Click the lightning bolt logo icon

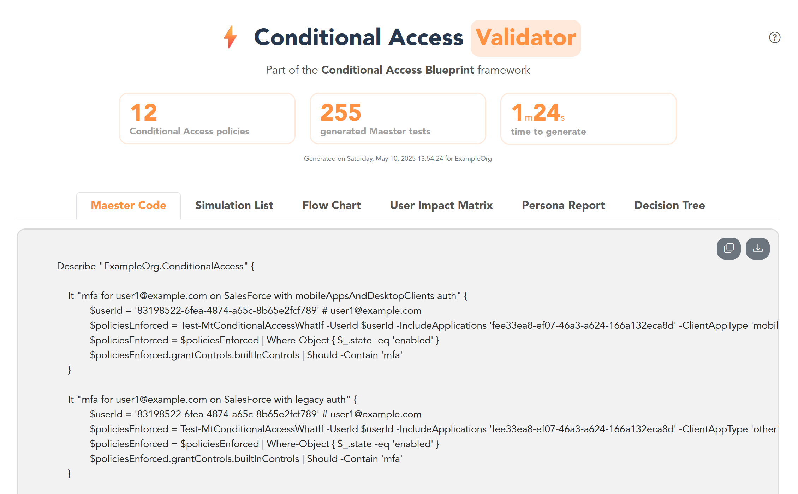click(x=230, y=37)
